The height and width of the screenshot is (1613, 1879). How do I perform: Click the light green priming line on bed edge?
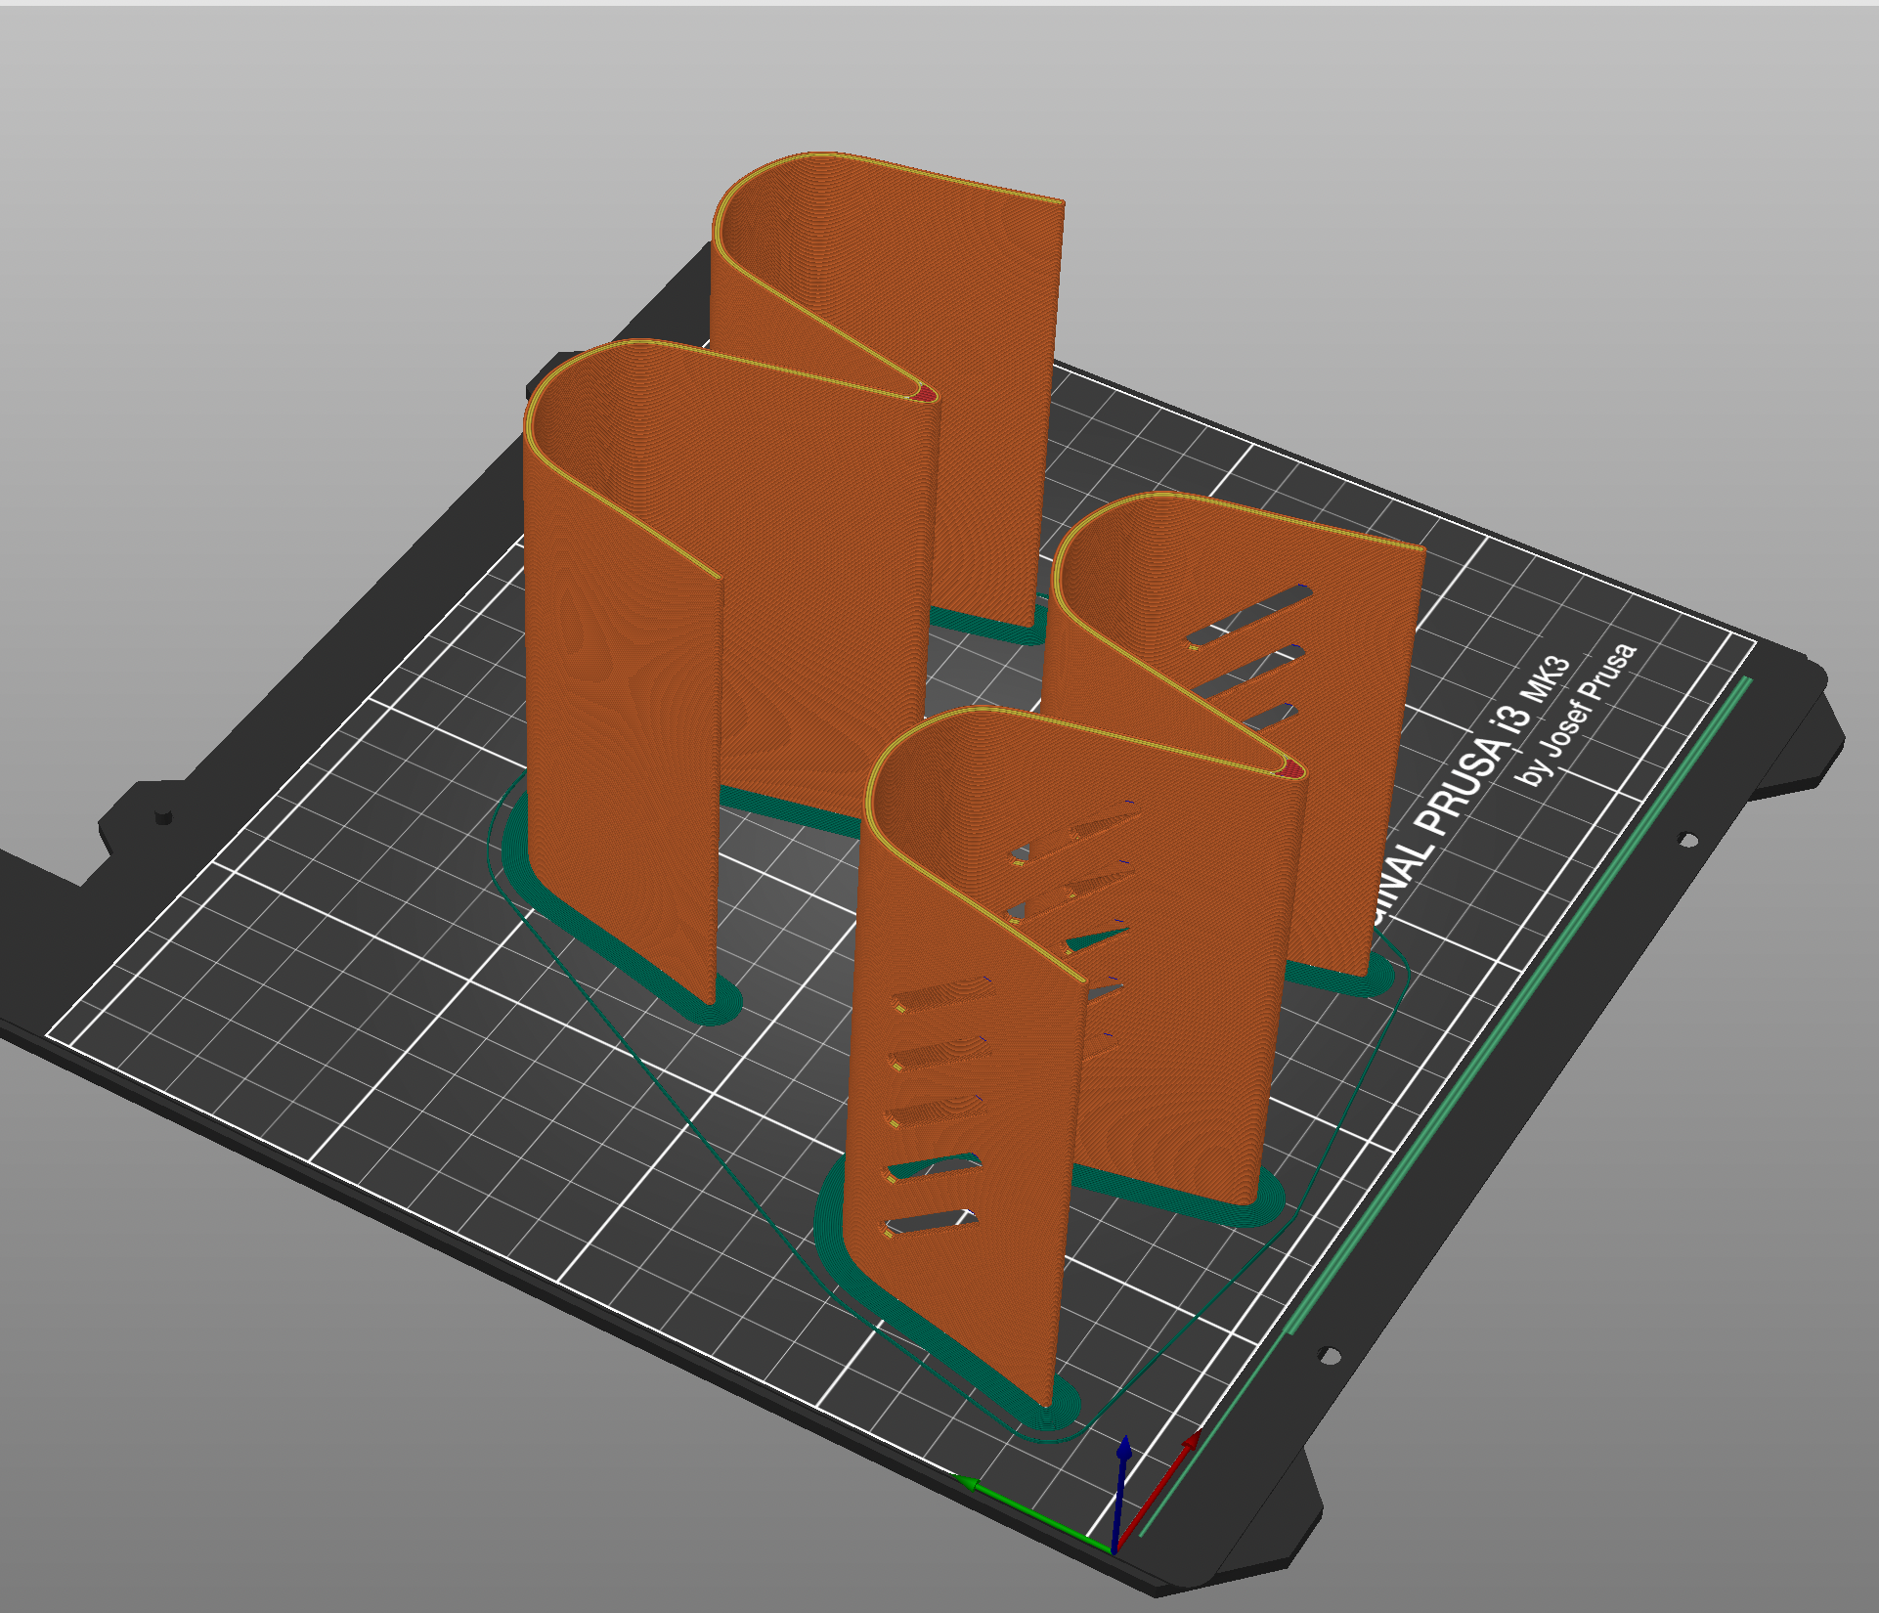[x=1447, y=1105]
